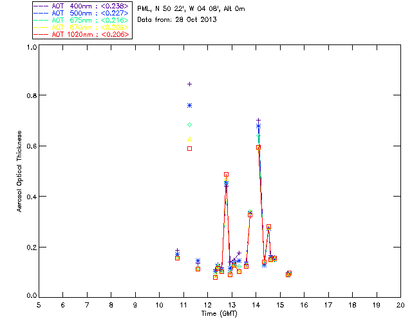Click the x-axis tick label 5
Viewport: 412px width, 330px height.
(x=39, y=306)
